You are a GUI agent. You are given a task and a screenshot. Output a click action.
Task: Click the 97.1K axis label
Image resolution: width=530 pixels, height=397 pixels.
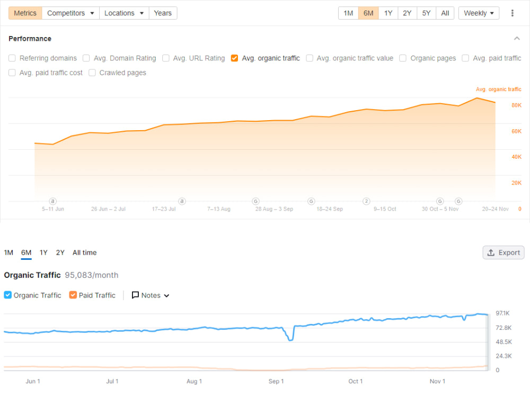click(x=502, y=313)
